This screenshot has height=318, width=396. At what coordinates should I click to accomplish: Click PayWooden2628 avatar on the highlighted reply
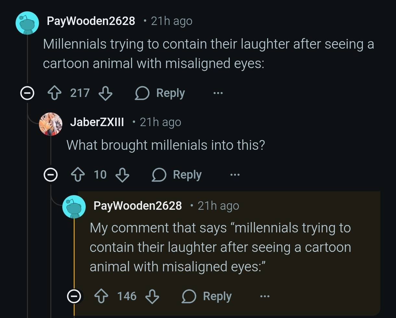click(x=74, y=206)
